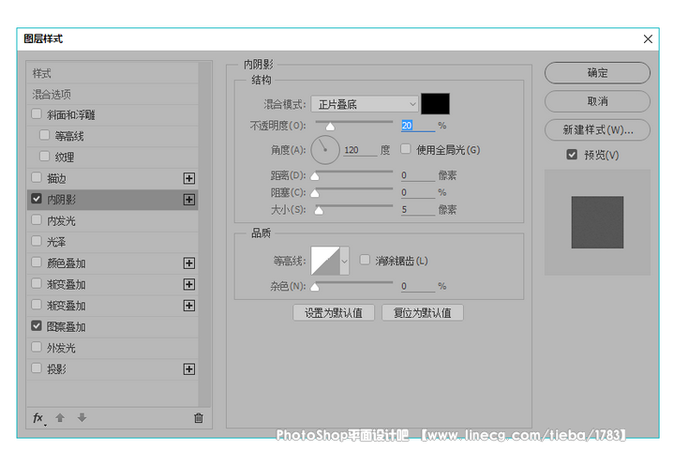The width and height of the screenshot is (673, 451).
Task: Click the 大小 value field showing 5
Action: click(418, 210)
